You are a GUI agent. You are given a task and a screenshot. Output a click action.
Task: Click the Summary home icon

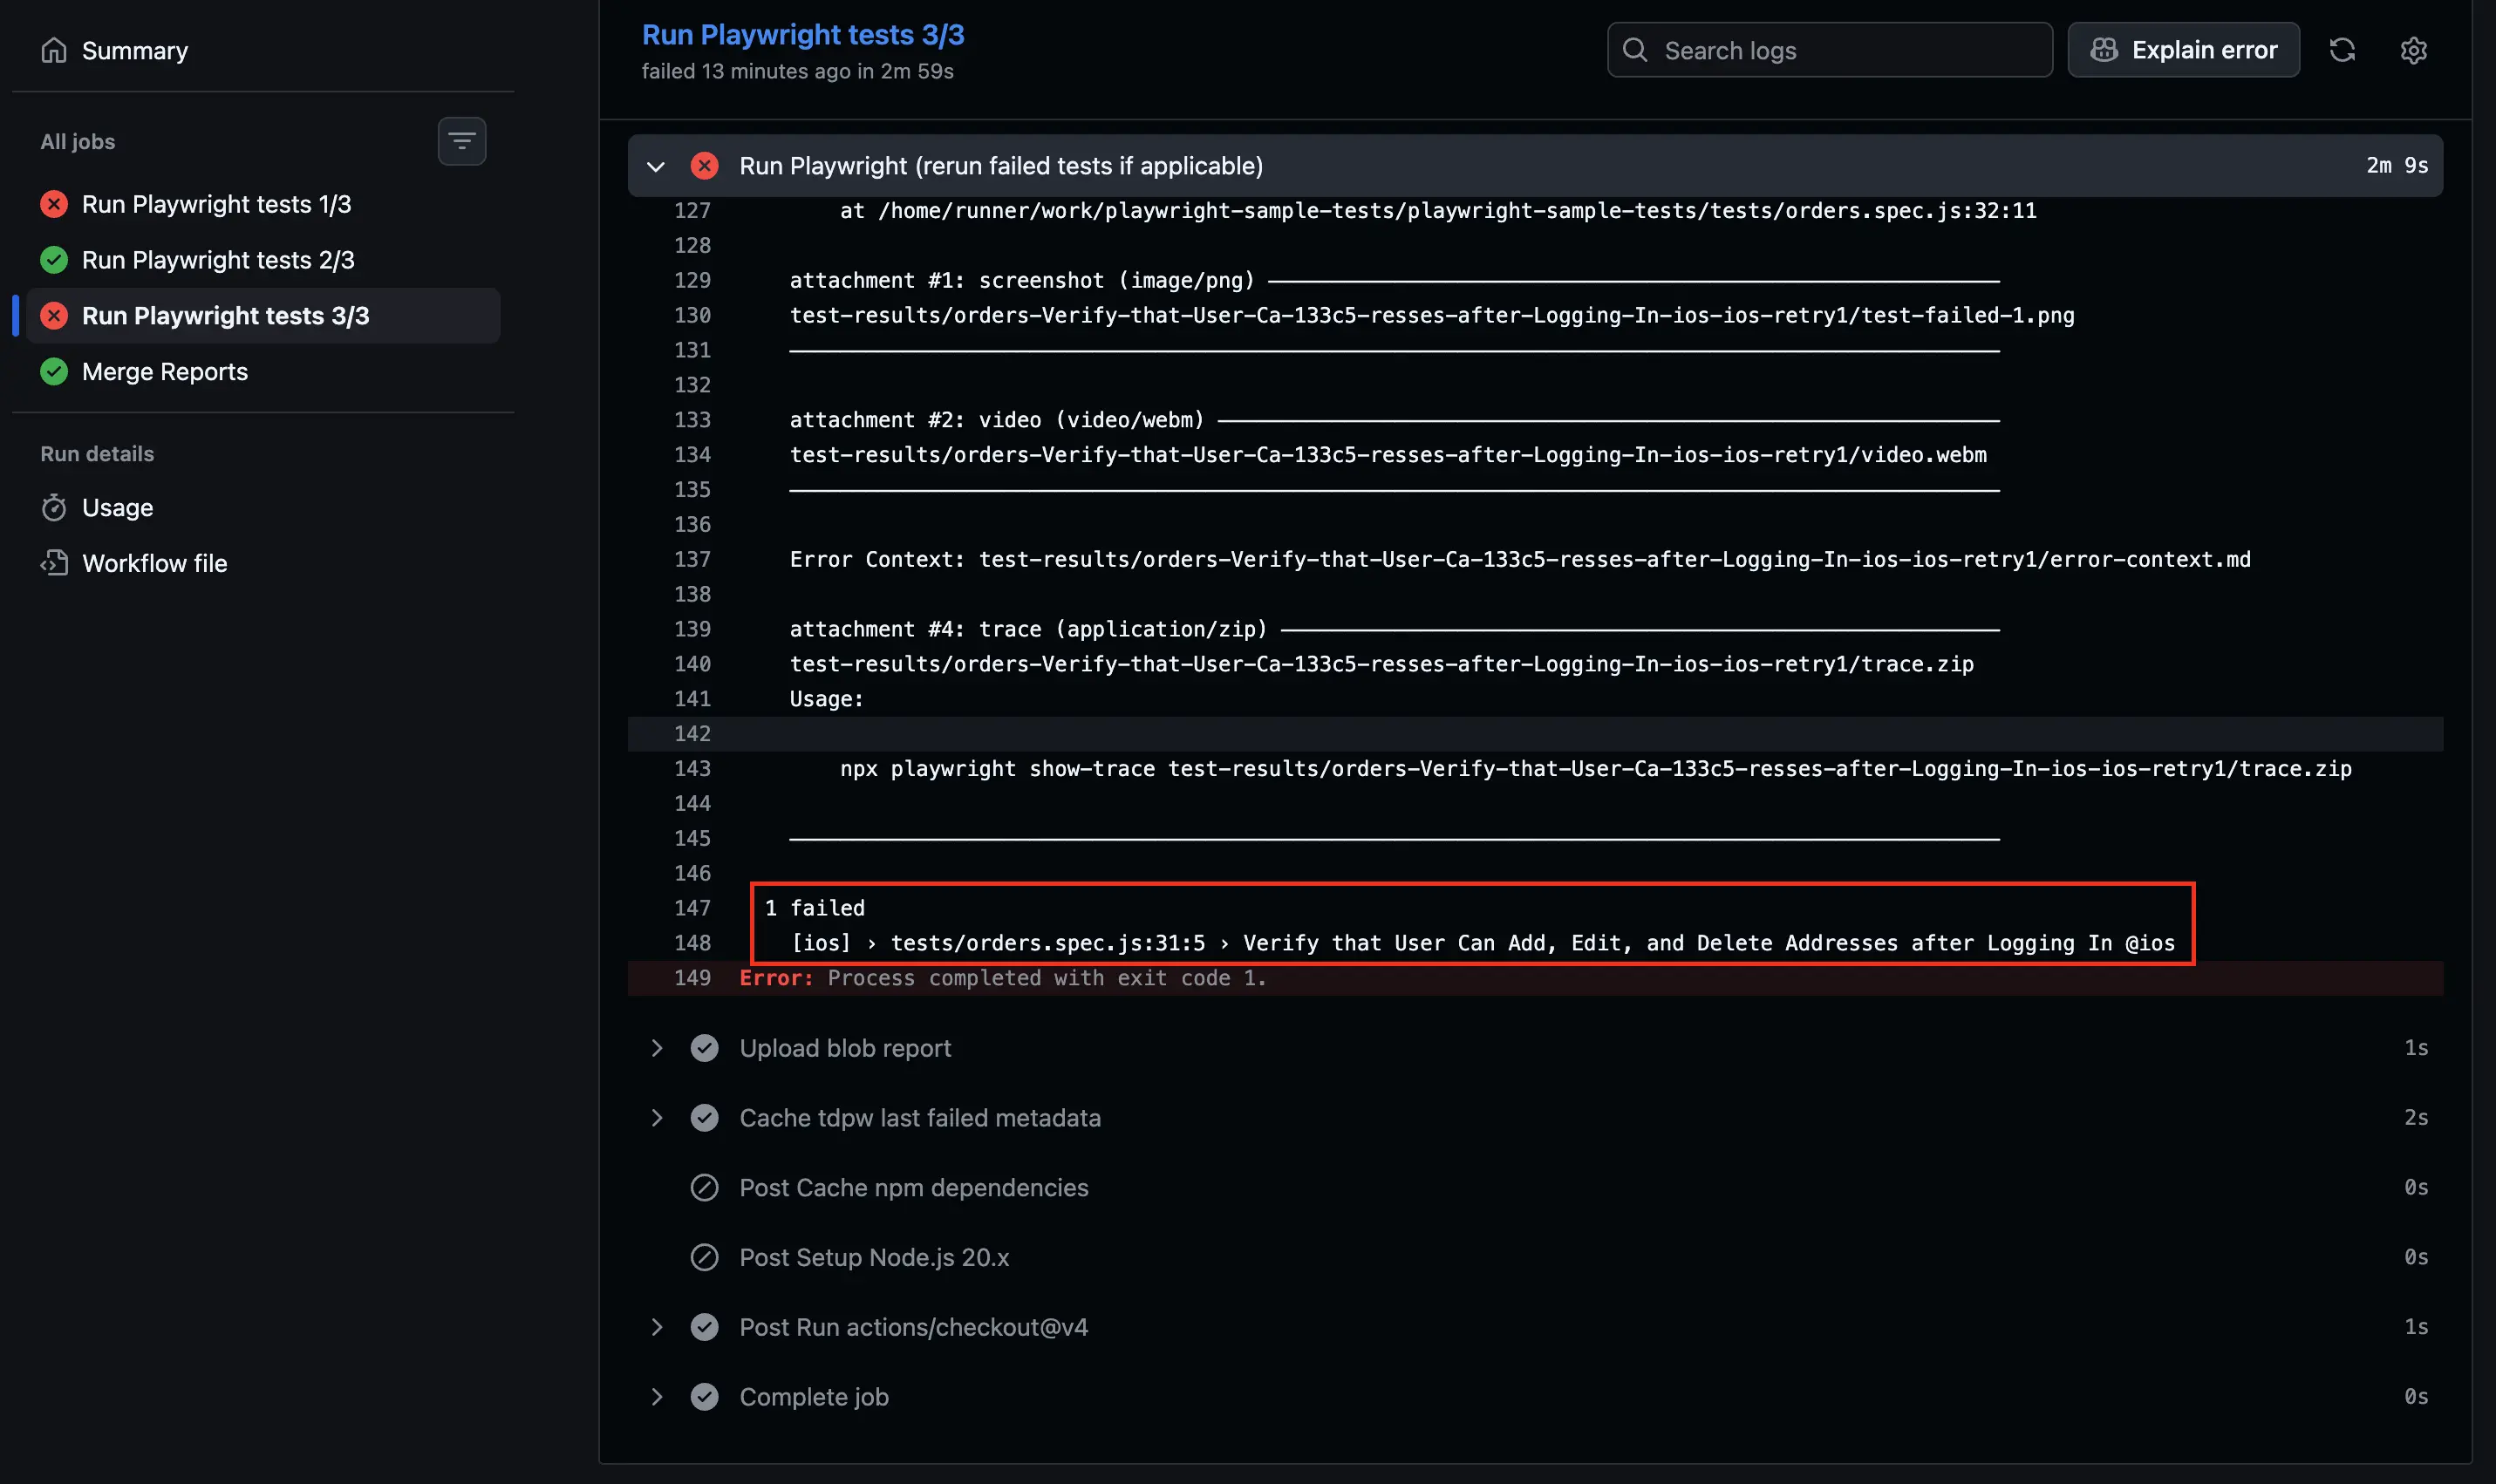[54, 50]
